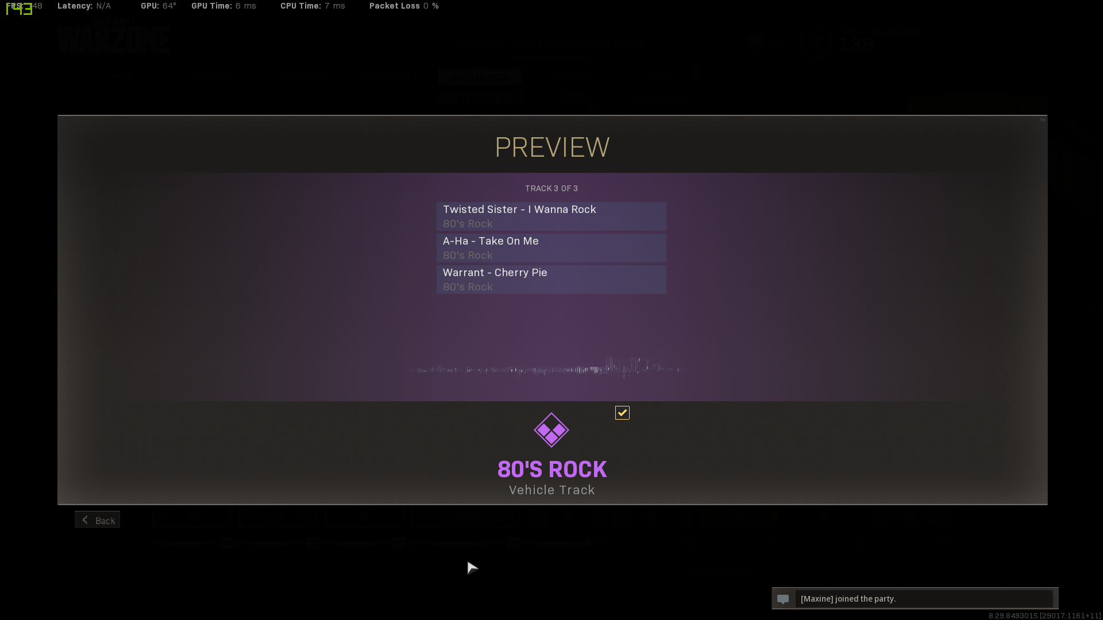Click the CPU Time 7 ms readout
1103x620 pixels.
click(x=313, y=6)
